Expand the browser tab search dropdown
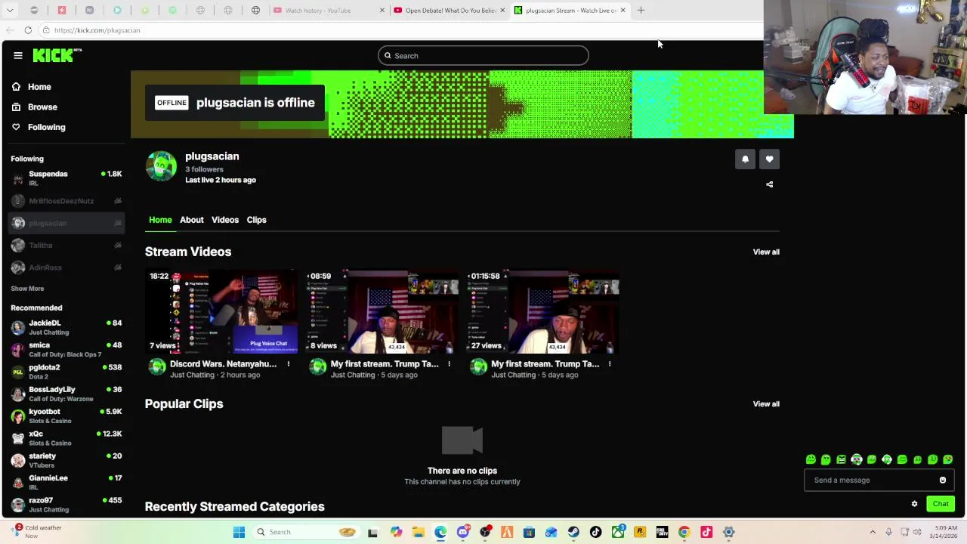 pos(10,11)
